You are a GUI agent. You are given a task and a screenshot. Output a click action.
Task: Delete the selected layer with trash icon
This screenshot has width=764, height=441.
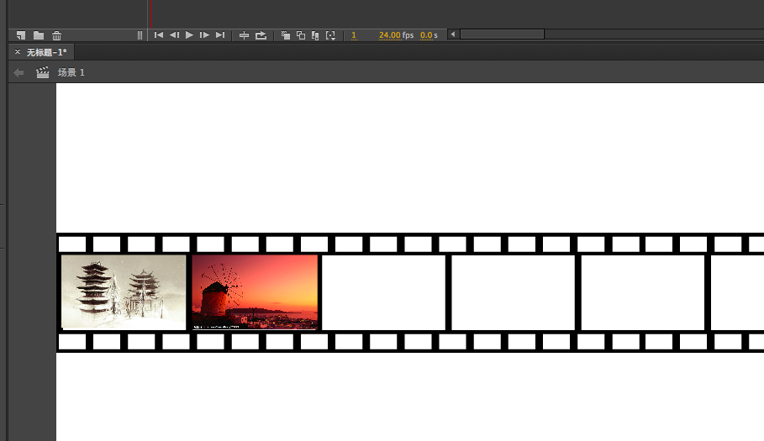click(x=56, y=35)
